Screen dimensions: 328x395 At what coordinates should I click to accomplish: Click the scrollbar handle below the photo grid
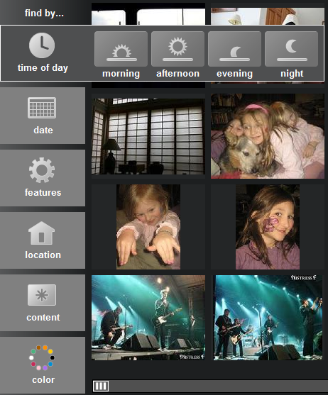pyautogui.click(x=101, y=386)
